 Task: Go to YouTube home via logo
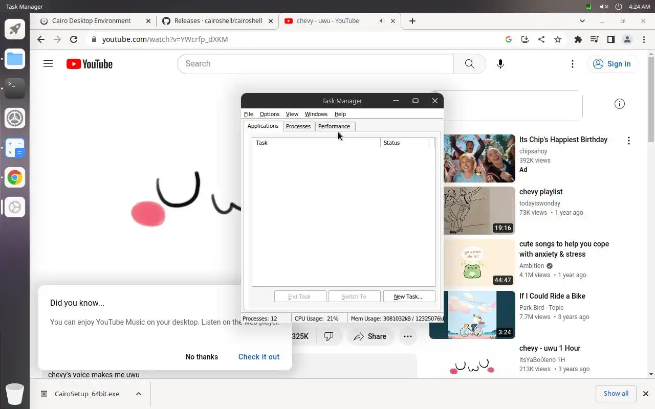pyautogui.click(x=89, y=64)
